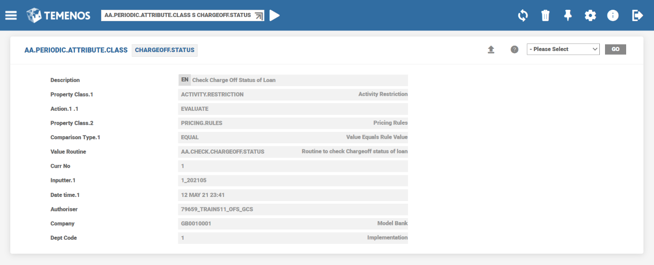Click the upload arrow icon

491,49
